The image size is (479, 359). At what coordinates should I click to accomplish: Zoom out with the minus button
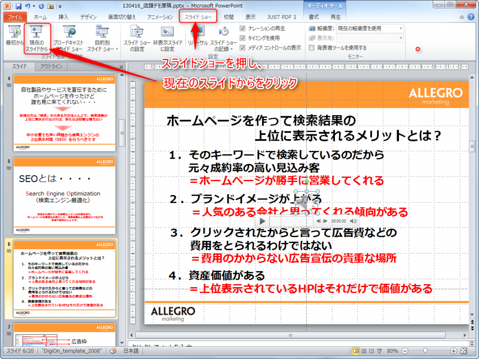pyautogui.click(x=405, y=351)
